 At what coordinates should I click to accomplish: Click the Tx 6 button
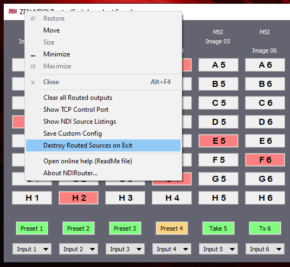point(265,228)
